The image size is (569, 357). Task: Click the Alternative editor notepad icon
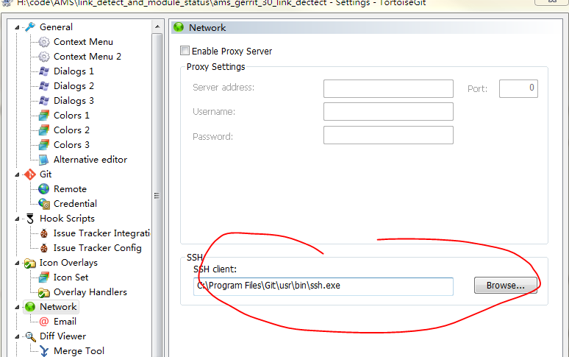click(x=44, y=160)
